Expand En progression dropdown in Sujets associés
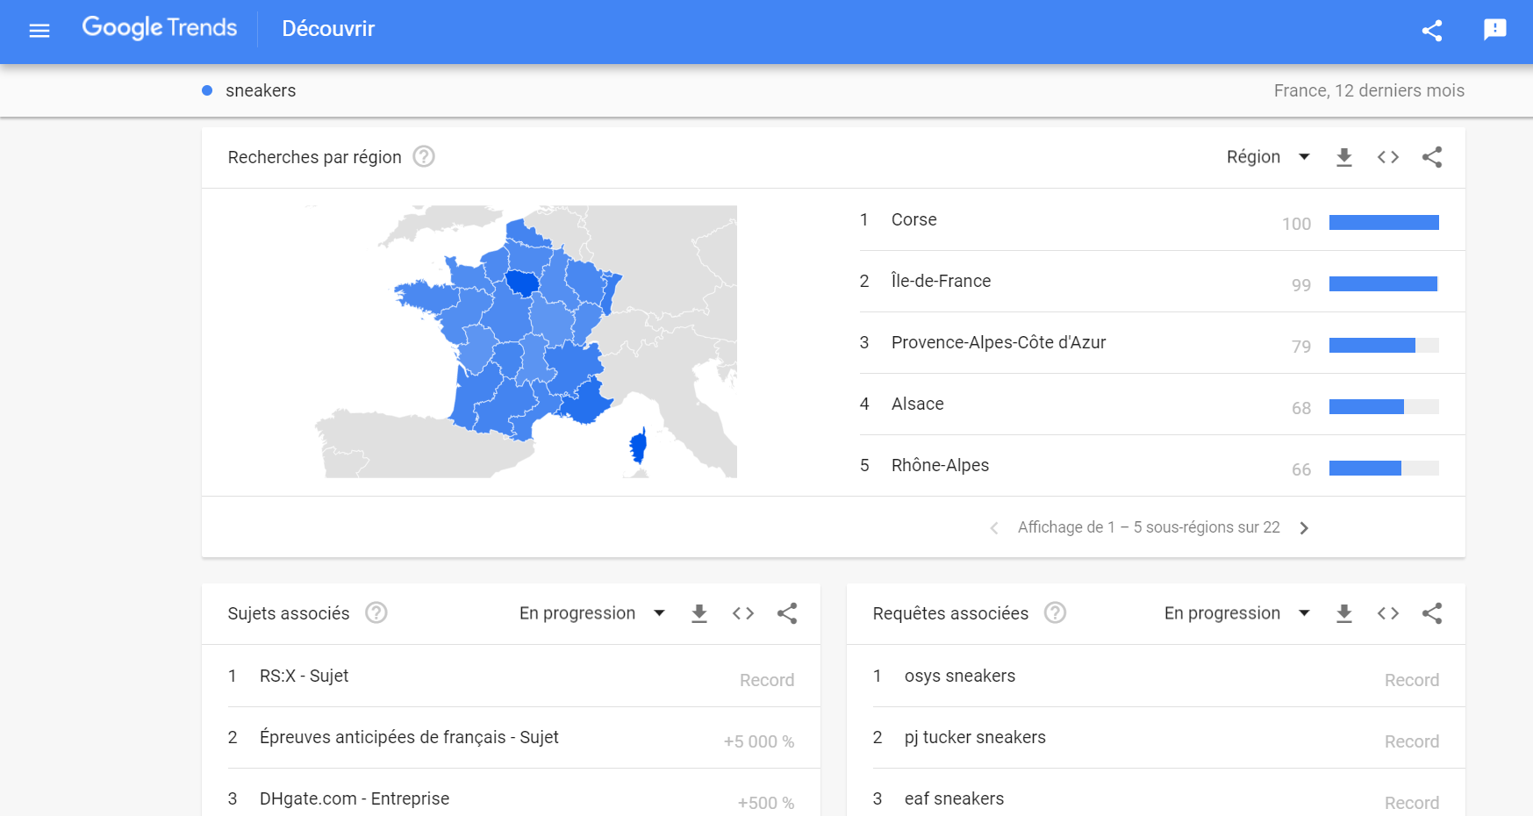 pyautogui.click(x=592, y=613)
